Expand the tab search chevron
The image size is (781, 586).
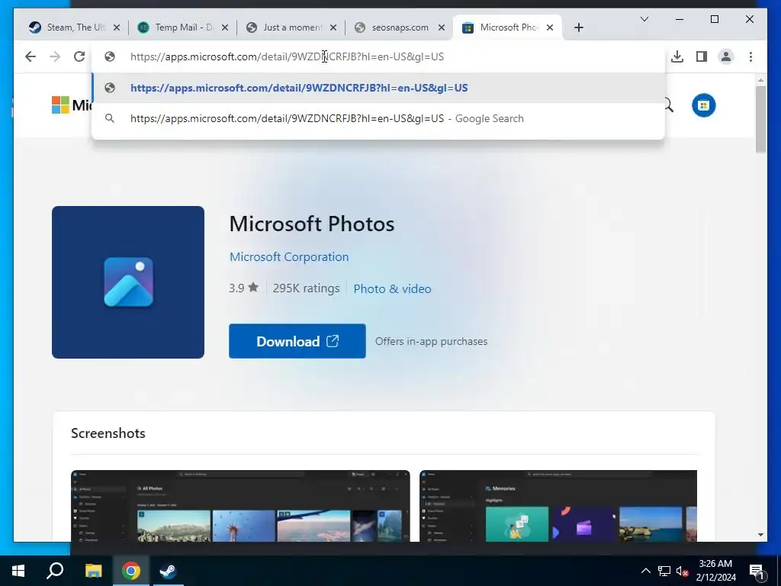tap(644, 19)
